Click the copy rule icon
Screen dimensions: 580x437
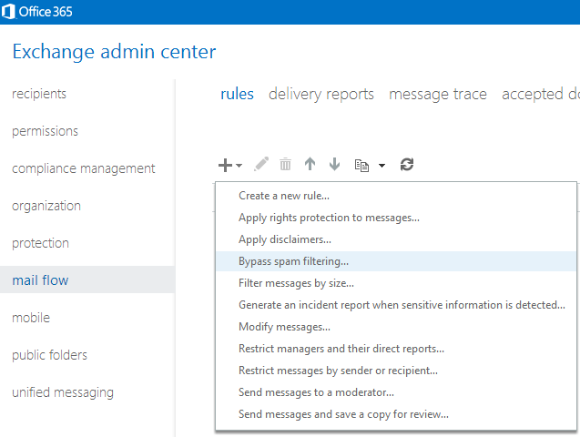click(361, 165)
